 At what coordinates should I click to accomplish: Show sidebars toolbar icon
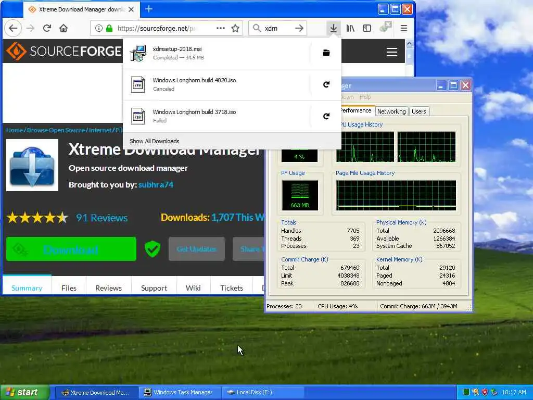[367, 28]
